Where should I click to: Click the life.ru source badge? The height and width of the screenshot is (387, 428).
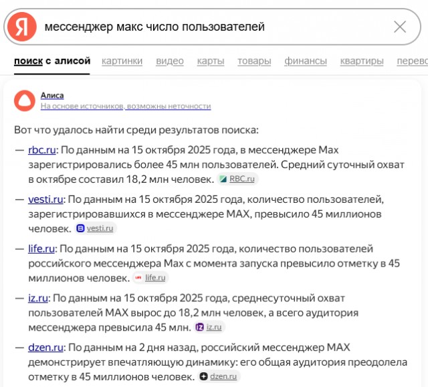pos(150,278)
